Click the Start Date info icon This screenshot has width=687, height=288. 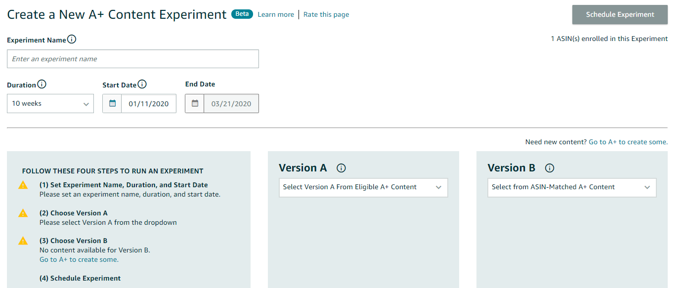tap(142, 84)
